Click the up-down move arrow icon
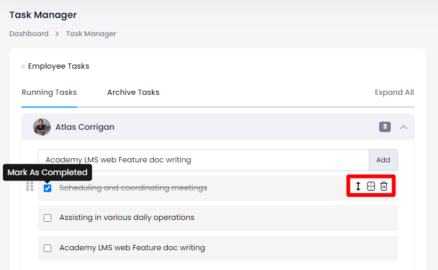The height and width of the screenshot is (270, 438). click(x=358, y=186)
